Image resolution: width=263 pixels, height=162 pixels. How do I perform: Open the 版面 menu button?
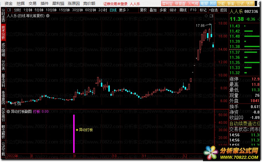231,3
